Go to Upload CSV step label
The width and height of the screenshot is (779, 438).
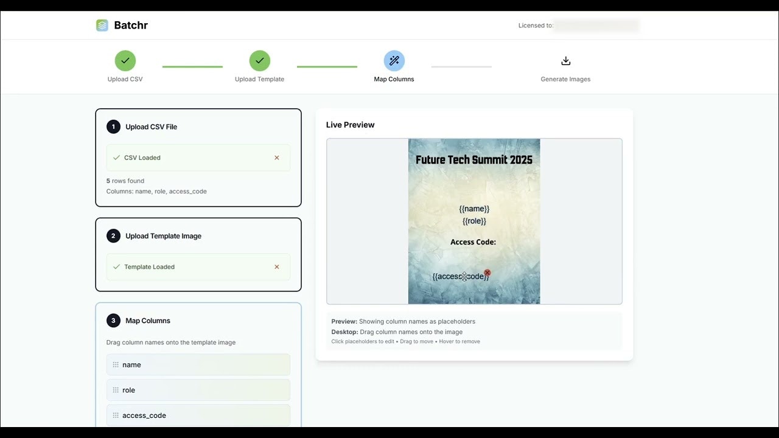pos(125,79)
